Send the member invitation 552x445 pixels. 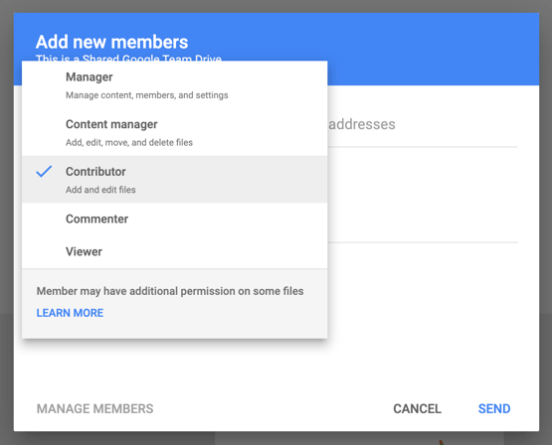pyautogui.click(x=494, y=409)
